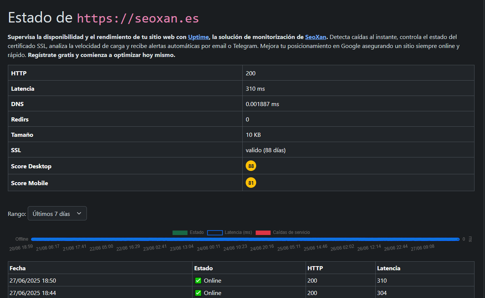Click chart axis label 24/06 00:11
The height and width of the screenshot is (298, 485).
coord(209,248)
